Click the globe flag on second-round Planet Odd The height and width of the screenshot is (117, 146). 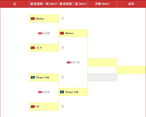(x=62, y=92)
